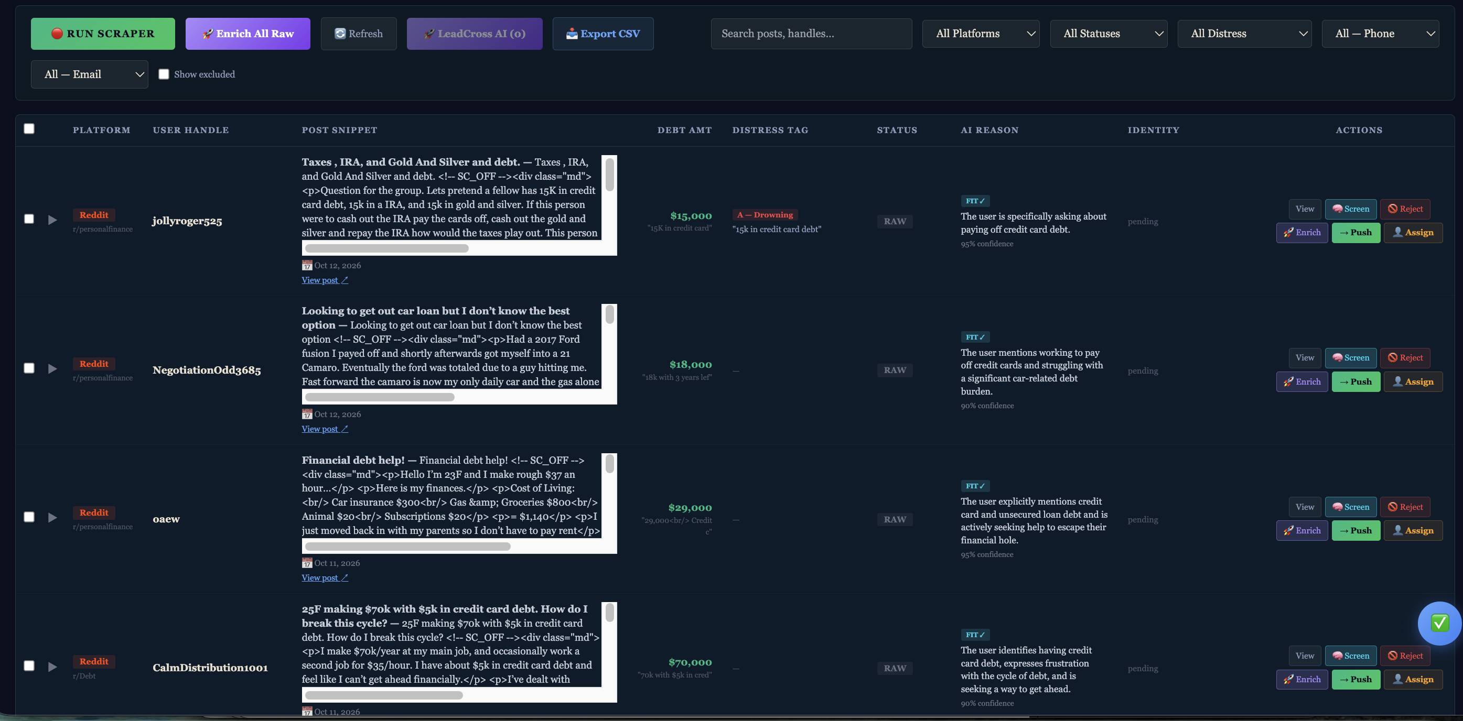
Task: Click the DEBT AMT column header
Action: point(684,130)
